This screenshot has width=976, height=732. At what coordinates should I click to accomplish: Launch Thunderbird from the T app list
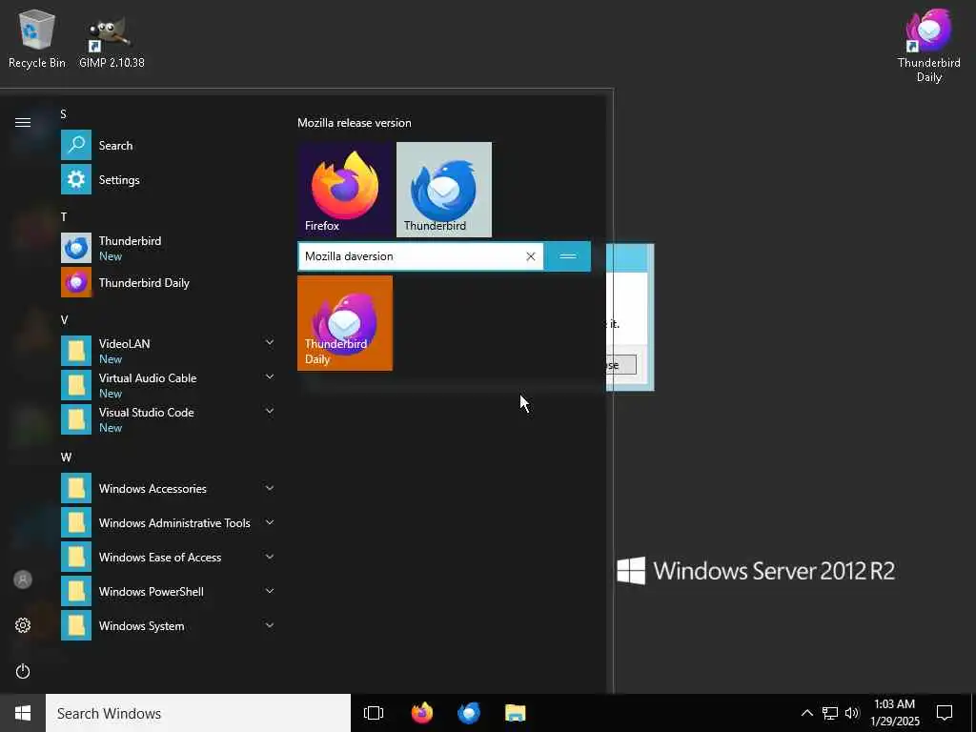click(168, 248)
